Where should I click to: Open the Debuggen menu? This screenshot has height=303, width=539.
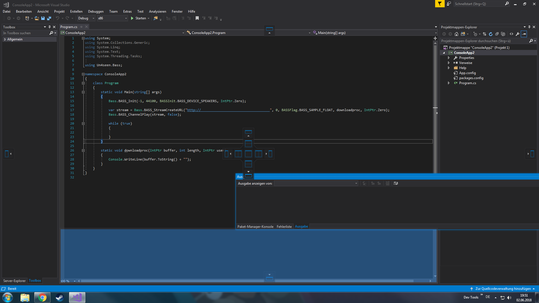[96, 12]
